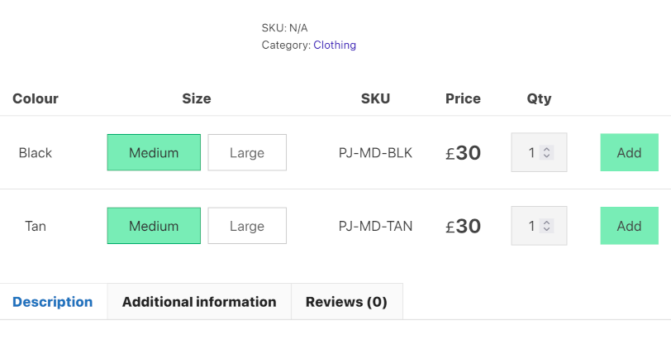Click the Price column header
The height and width of the screenshot is (340, 671).
click(463, 98)
